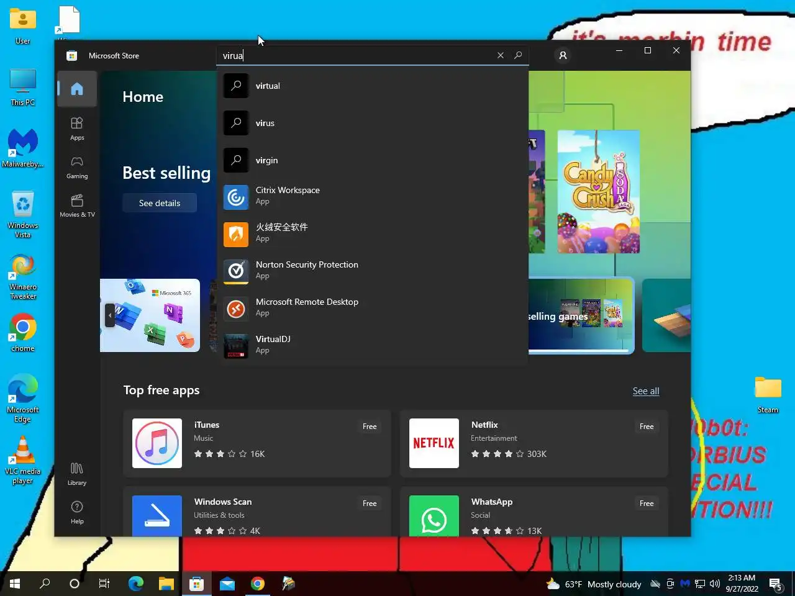This screenshot has width=795, height=596.
Task: Select the User folder on desktop
Action: tap(23, 27)
